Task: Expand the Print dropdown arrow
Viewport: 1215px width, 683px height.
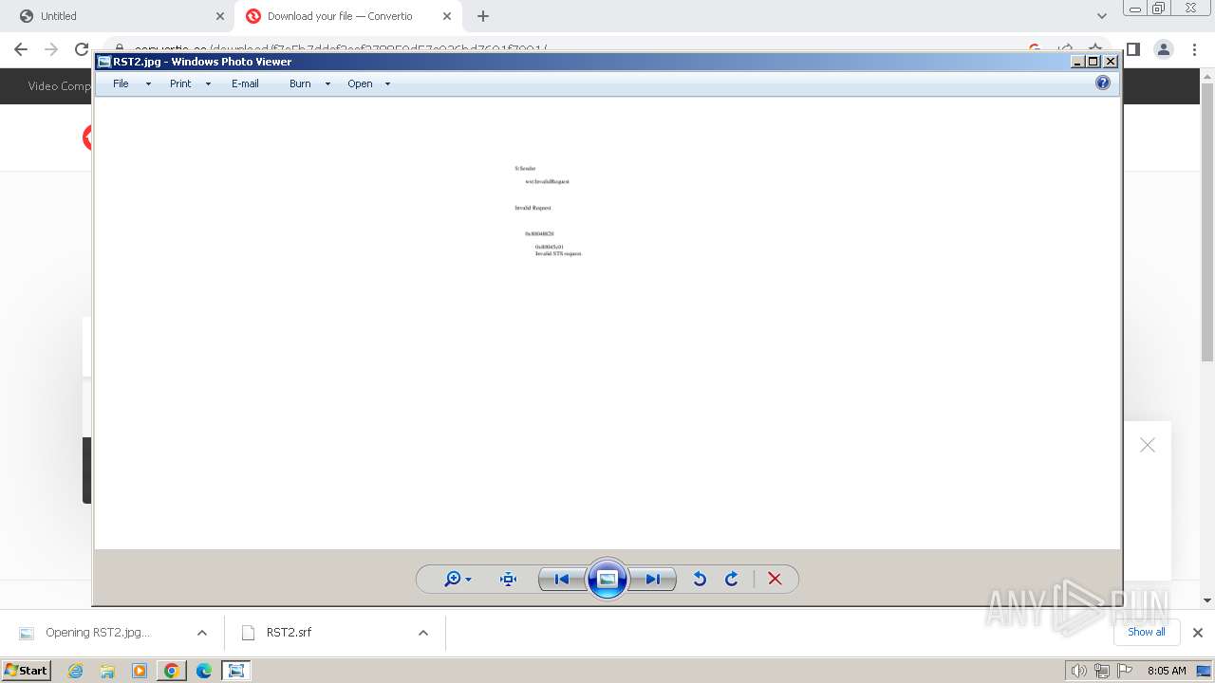Action: point(208,83)
